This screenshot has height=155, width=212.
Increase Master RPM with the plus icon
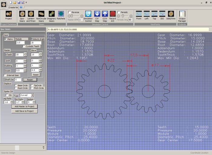click(82, 16)
